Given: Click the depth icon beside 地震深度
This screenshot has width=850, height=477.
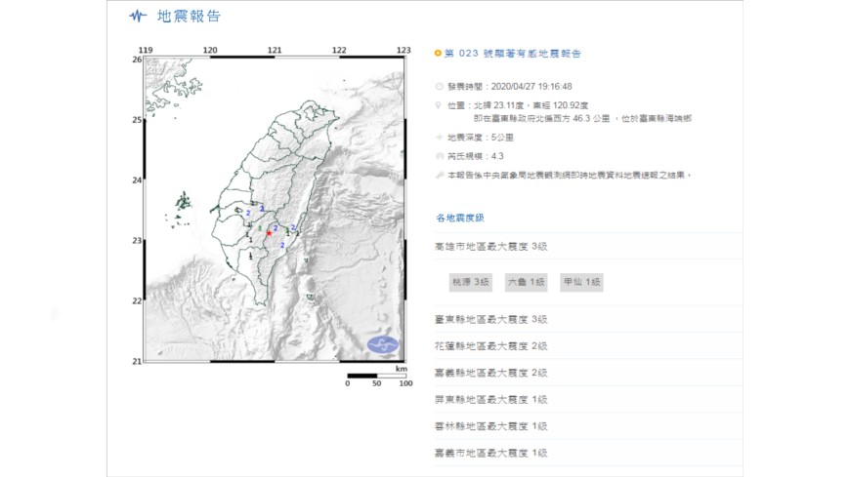Looking at the screenshot, I should (x=439, y=139).
